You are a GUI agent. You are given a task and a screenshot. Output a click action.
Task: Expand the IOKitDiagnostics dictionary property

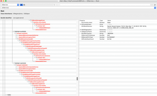click(x=80, y=30)
